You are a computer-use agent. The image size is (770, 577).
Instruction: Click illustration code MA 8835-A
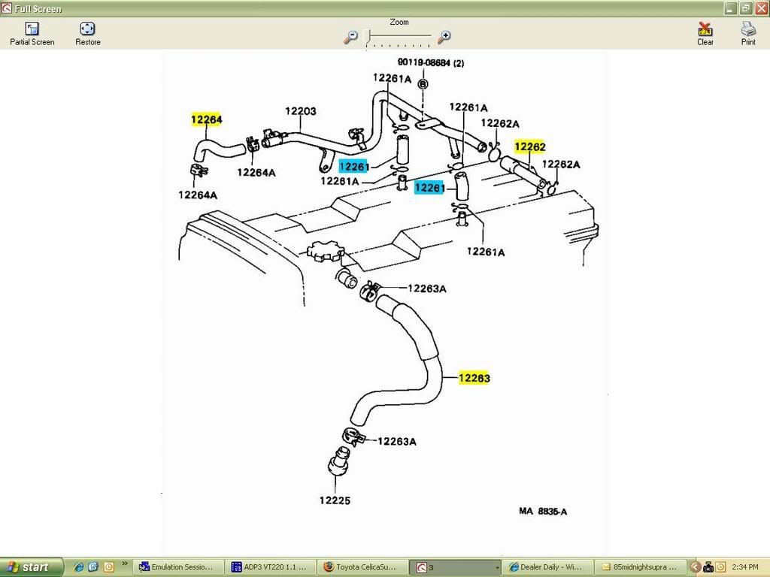pyautogui.click(x=543, y=511)
